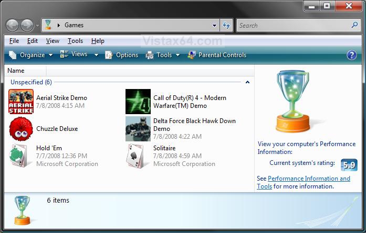
Task: Open the Tools menu in menu bar
Action: (x=76, y=41)
